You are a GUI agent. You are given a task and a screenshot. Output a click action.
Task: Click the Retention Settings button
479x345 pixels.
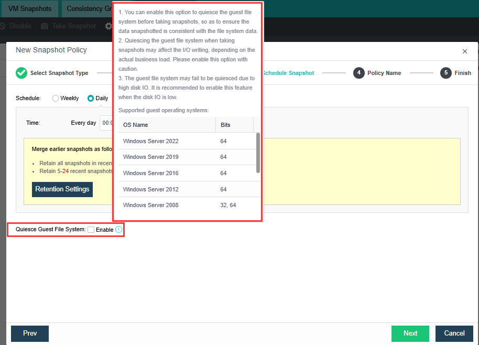coord(62,189)
